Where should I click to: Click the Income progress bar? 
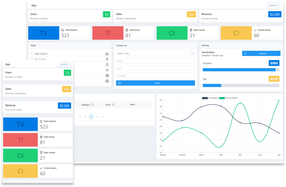point(241,70)
